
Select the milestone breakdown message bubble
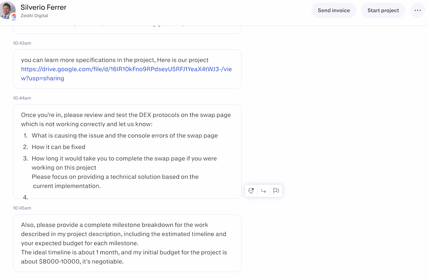coord(127,243)
